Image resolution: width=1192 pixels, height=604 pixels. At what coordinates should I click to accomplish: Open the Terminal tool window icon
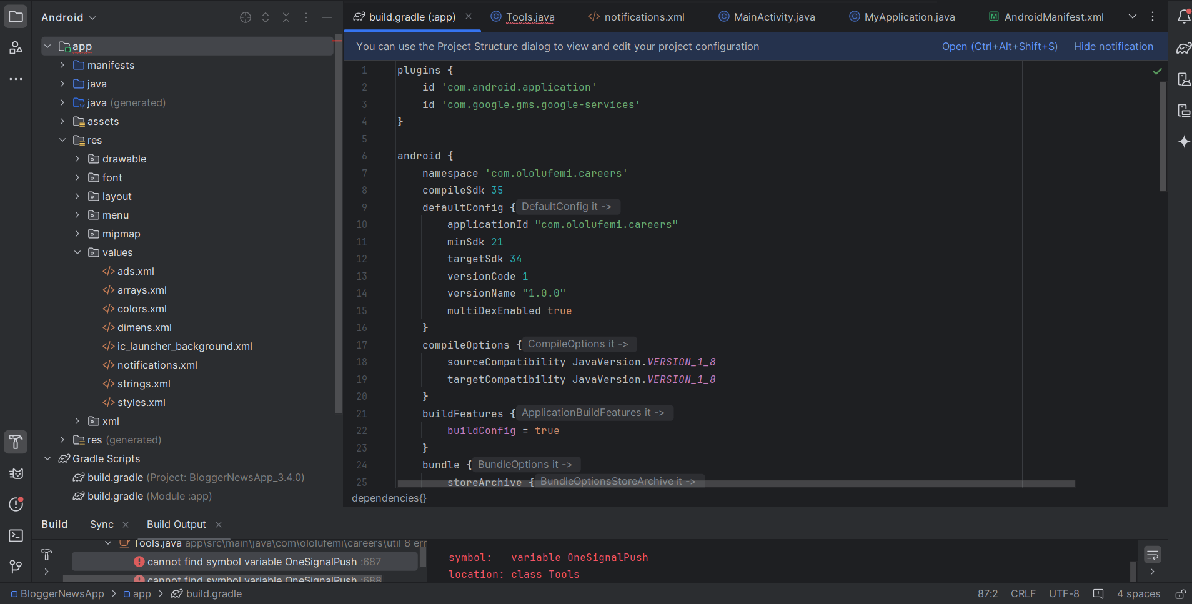coord(16,535)
